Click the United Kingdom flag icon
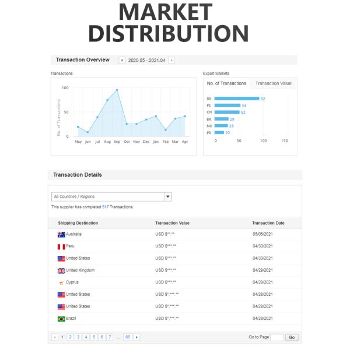Screen dimensions: 350x350 click(x=61, y=271)
